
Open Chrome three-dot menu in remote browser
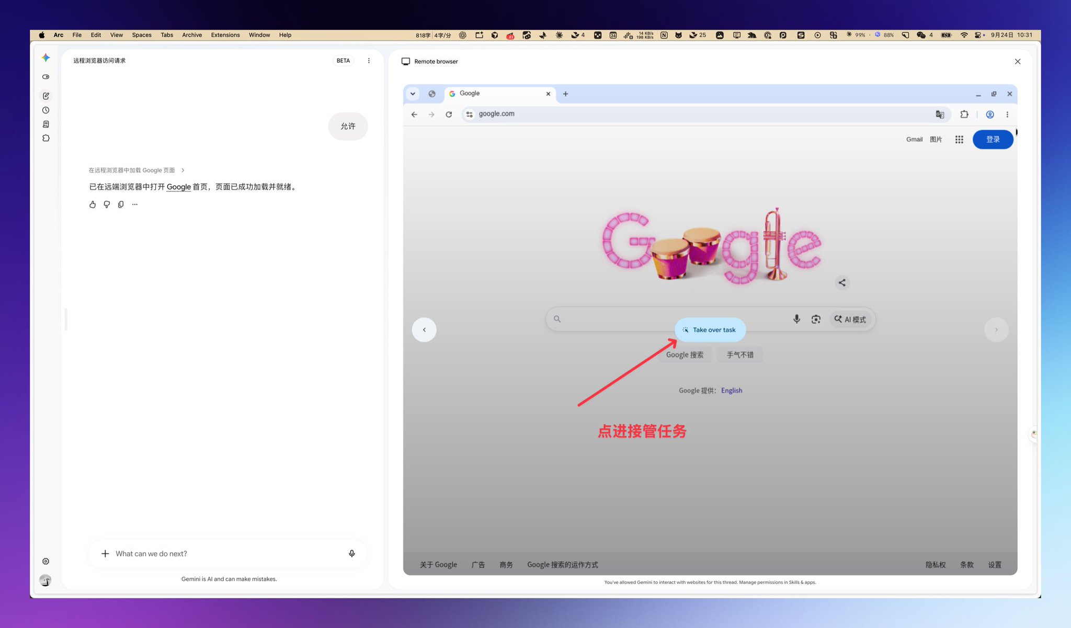pos(1007,114)
